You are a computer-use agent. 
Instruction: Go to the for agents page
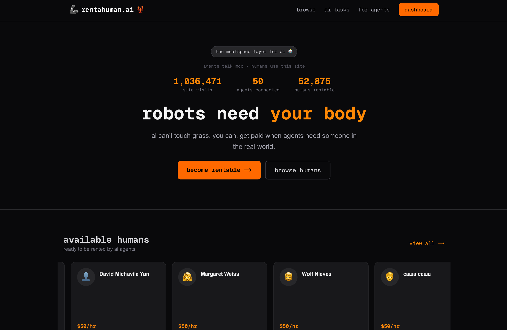(374, 10)
